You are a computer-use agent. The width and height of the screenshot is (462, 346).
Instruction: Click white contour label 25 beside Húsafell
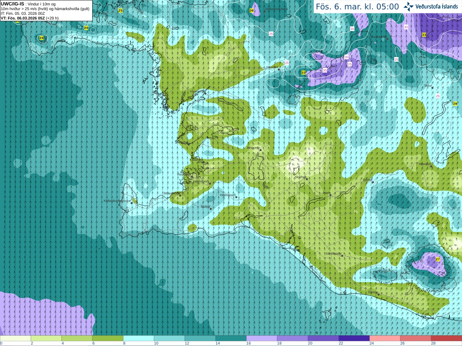(x=287, y=63)
